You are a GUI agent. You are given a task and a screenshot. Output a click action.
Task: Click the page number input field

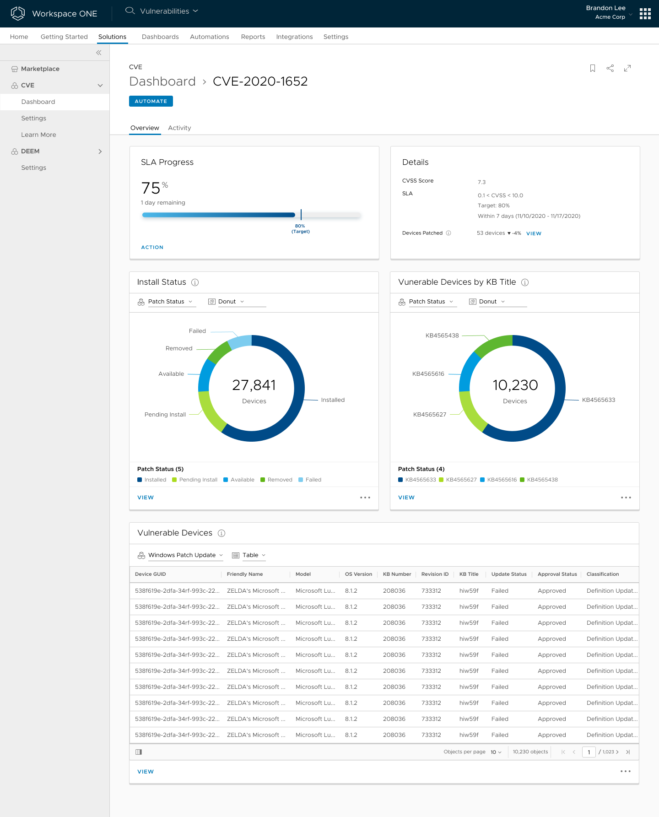(x=589, y=752)
